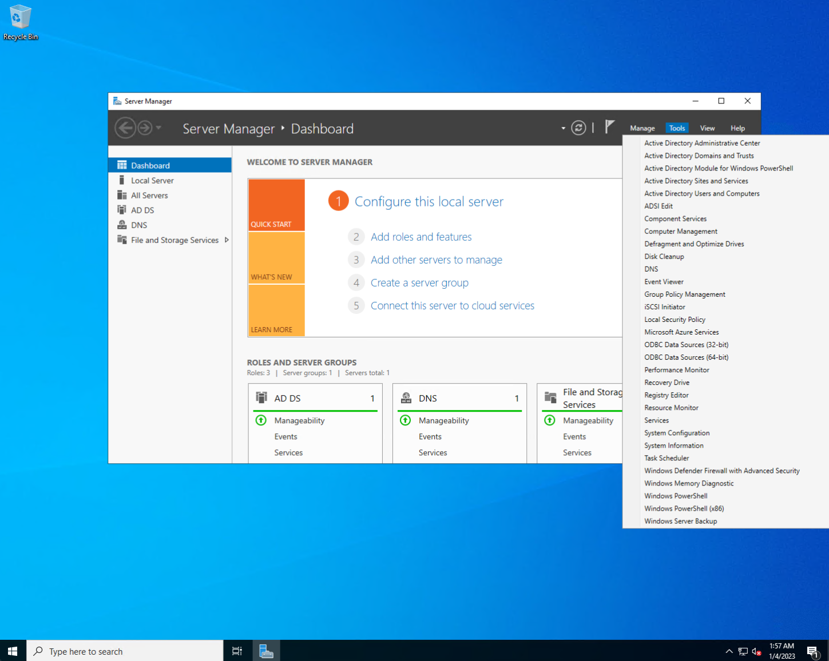Click Manageability status icon in File and Storage tile
This screenshot has height=661, width=829.
tap(550, 420)
